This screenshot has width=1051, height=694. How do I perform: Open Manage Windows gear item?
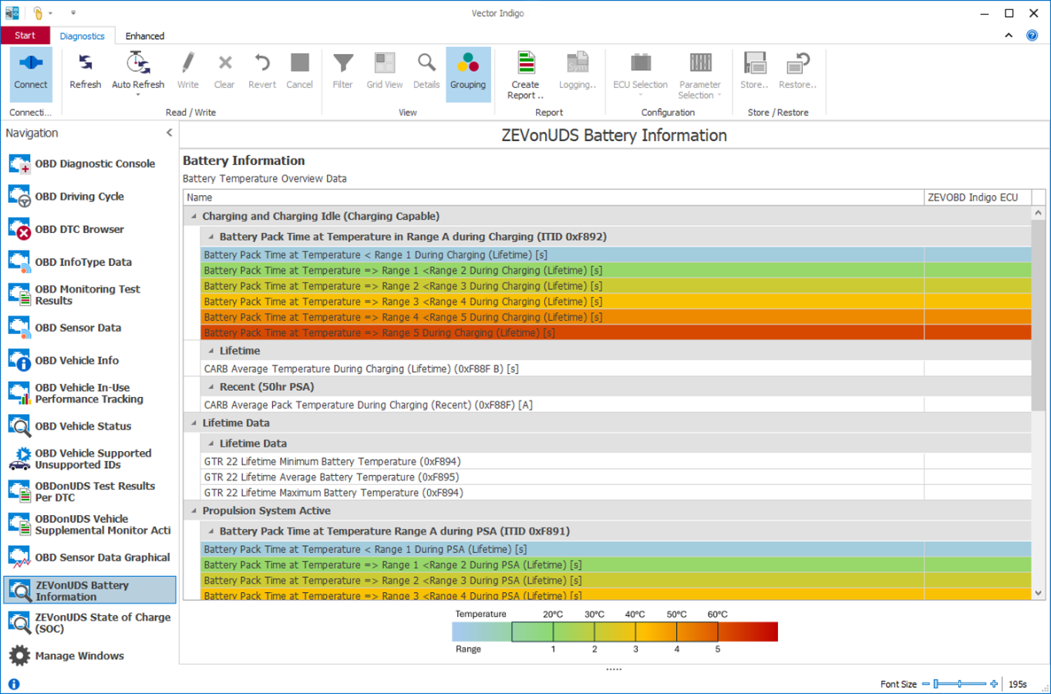[x=89, y=655]
